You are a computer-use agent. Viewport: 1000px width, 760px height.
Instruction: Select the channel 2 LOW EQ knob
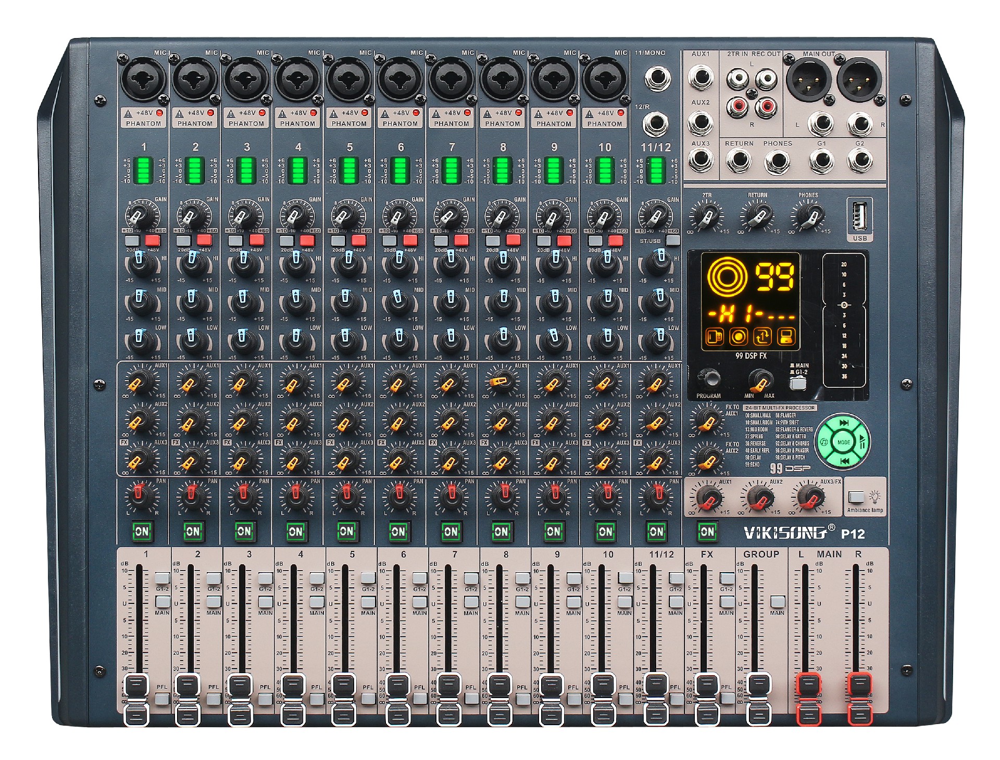click(192, 339)
